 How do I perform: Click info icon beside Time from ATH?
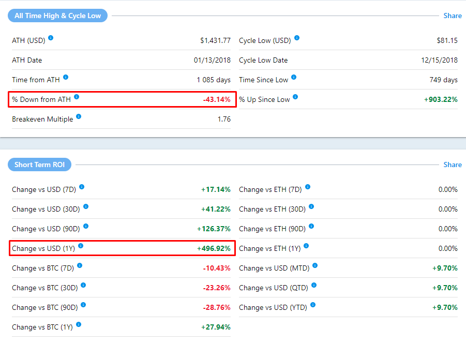[66, 78]
